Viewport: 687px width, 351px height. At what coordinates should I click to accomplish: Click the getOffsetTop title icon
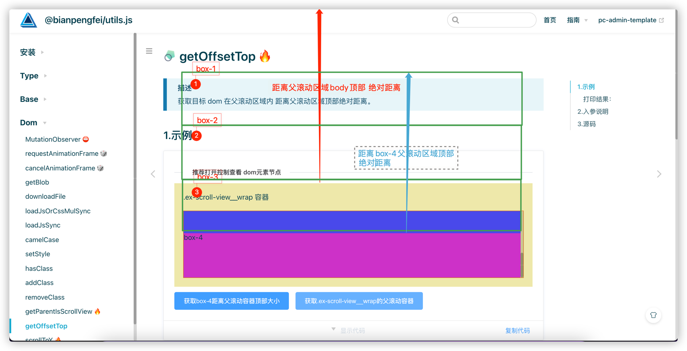pyautogui.click(x=169, y=56)
